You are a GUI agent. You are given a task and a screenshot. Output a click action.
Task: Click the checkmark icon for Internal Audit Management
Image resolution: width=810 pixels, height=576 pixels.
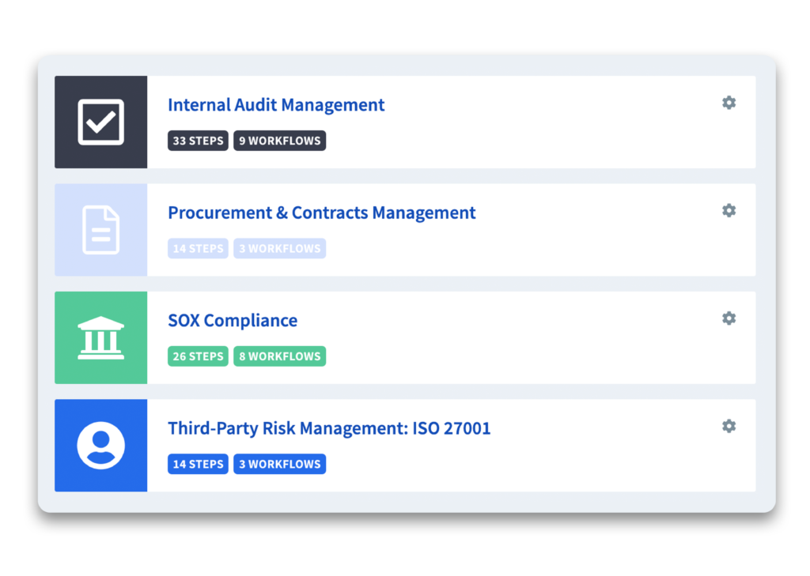pyautogui.click(x=100, y=122)
